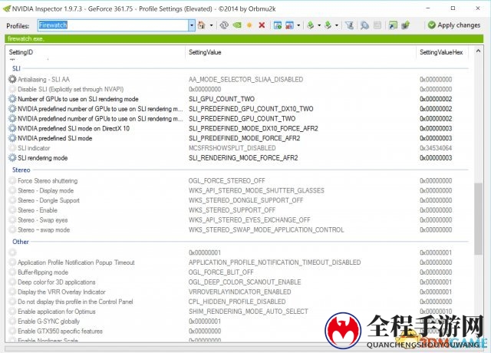Select value SLI_PREDEFINED_GPU_COUNT_TWO
The height and width of the screenshot is (353, 491).
click(x=242, y=119)
